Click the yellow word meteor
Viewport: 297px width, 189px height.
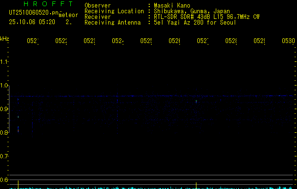click(68, 15)
